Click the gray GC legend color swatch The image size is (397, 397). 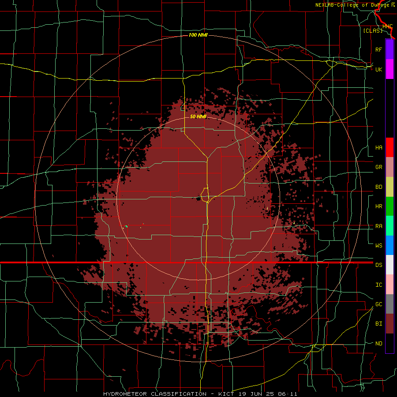coord(390,304)
